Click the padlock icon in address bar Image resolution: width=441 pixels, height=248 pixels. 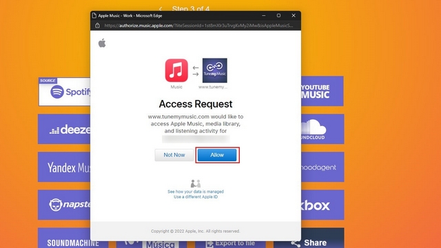97,25
